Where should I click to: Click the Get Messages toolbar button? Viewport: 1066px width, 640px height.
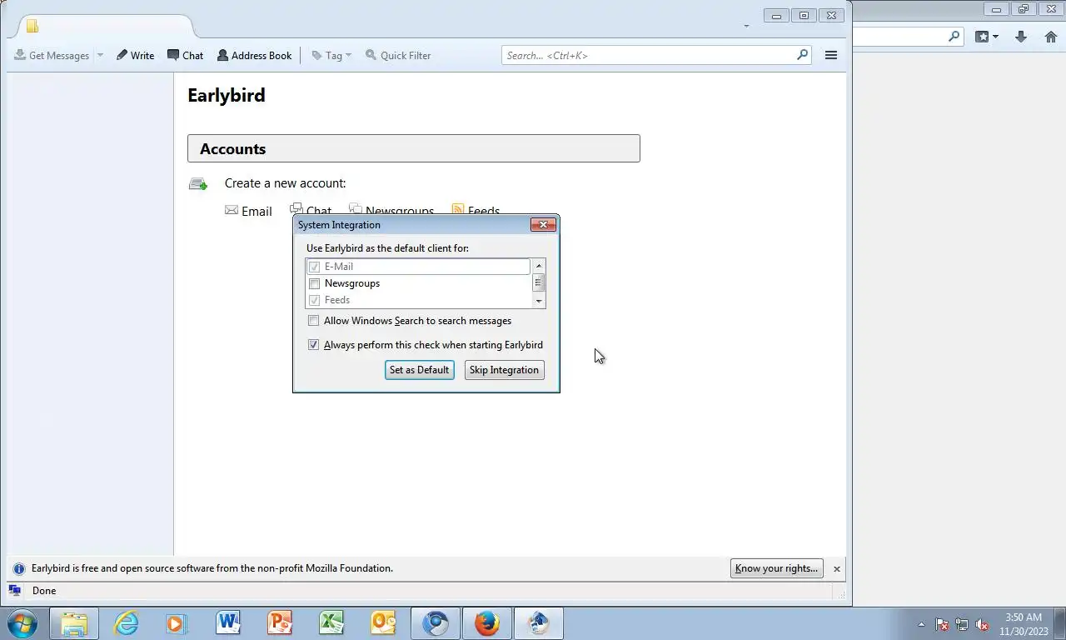52,55
